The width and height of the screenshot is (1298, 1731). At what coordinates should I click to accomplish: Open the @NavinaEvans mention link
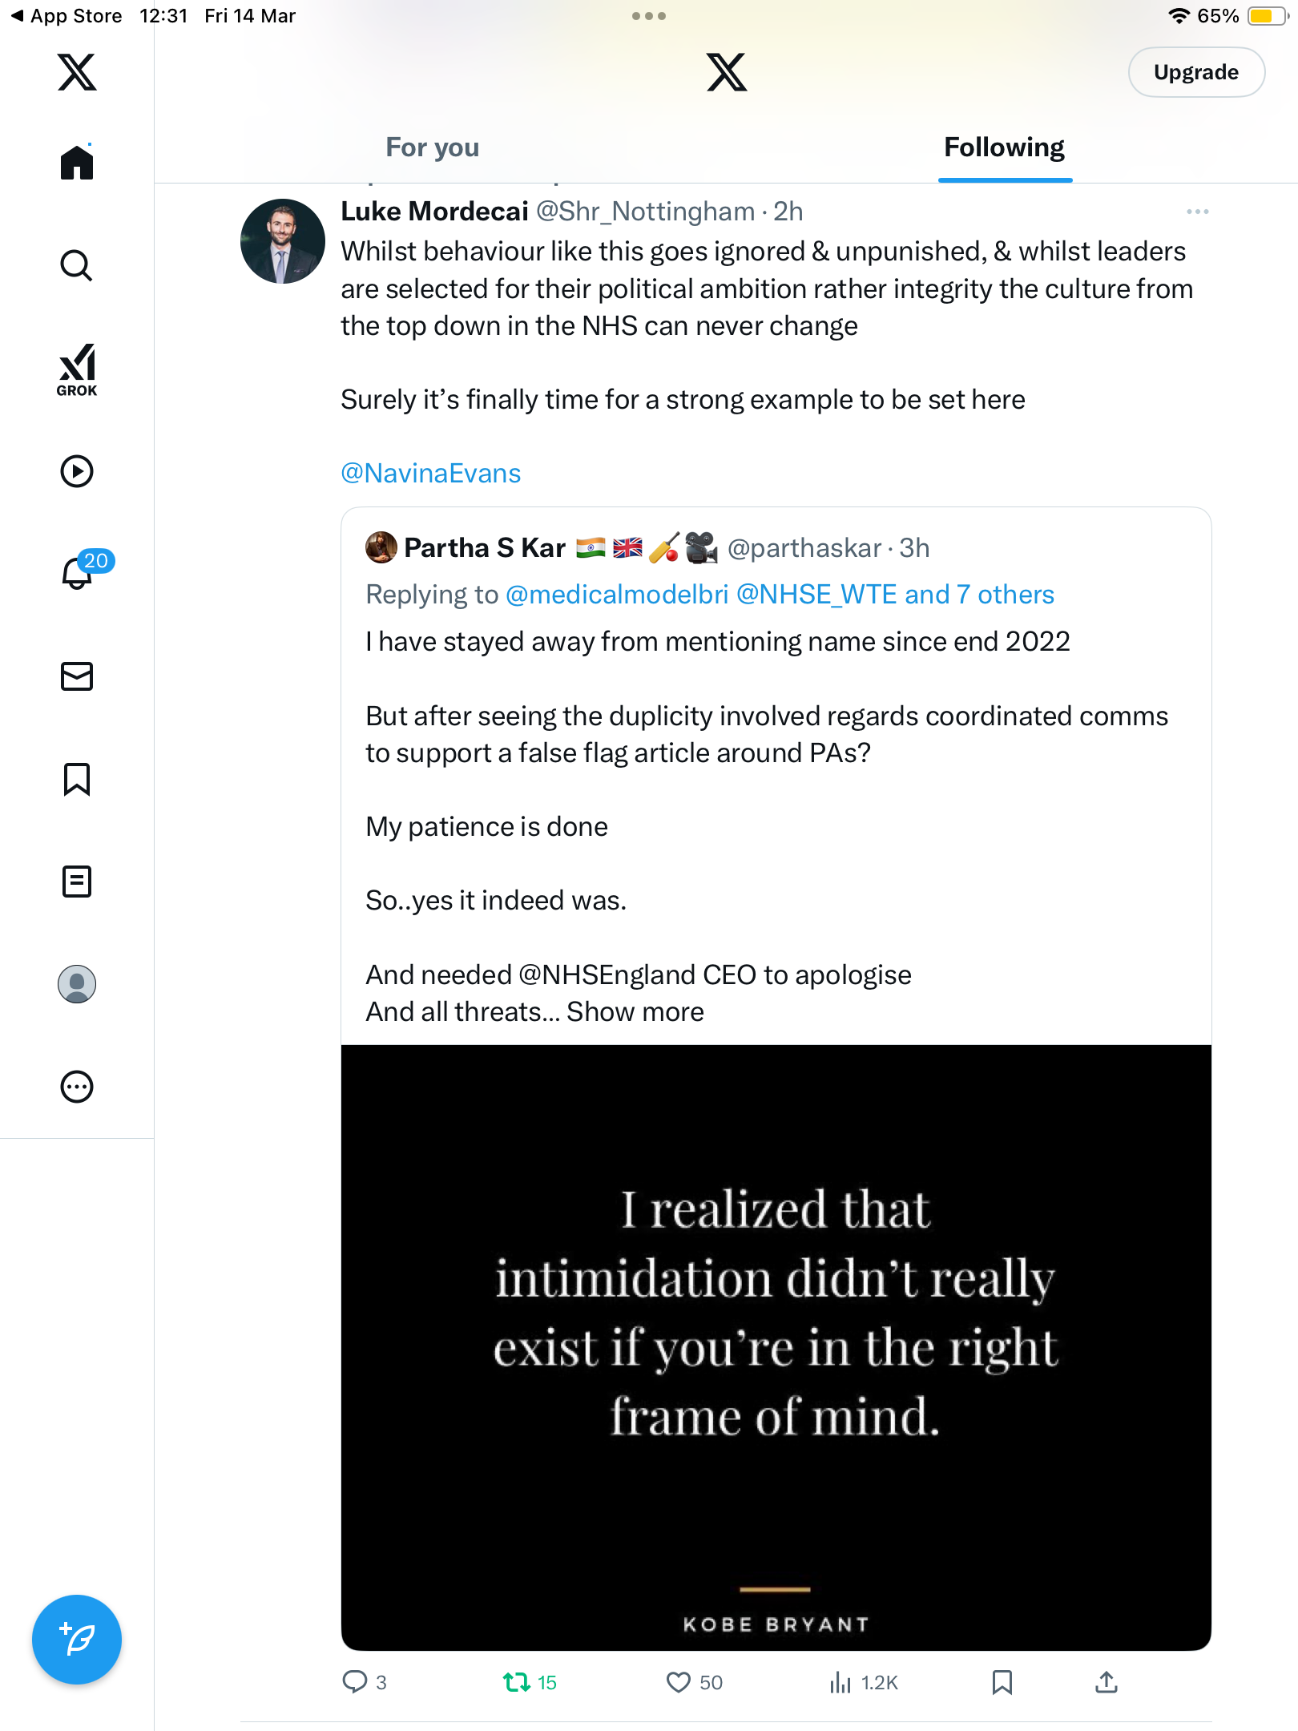pyautogui.click(x=431, y=473)
